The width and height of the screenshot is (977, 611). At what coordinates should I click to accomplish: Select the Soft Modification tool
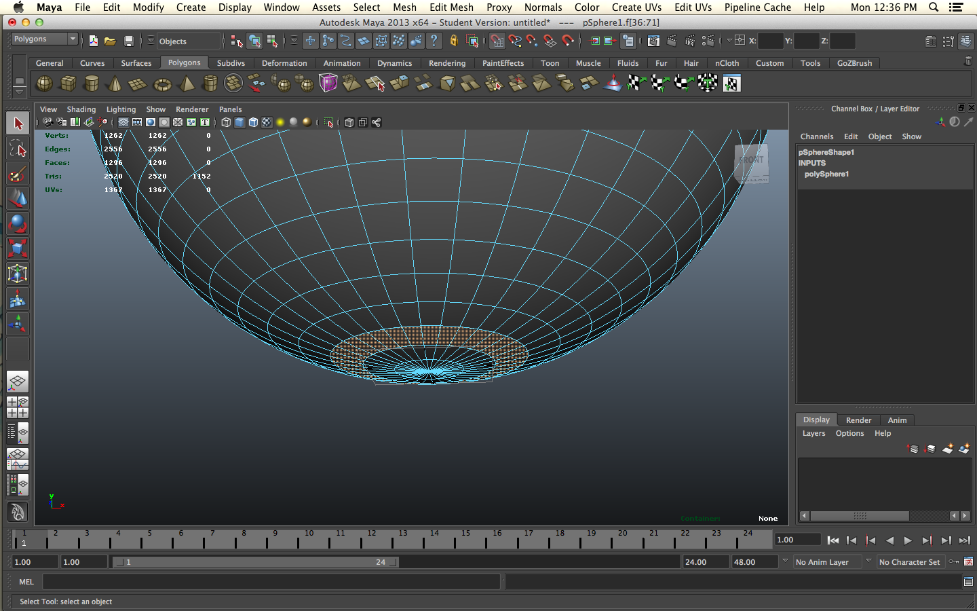click(x=18, y=299)
